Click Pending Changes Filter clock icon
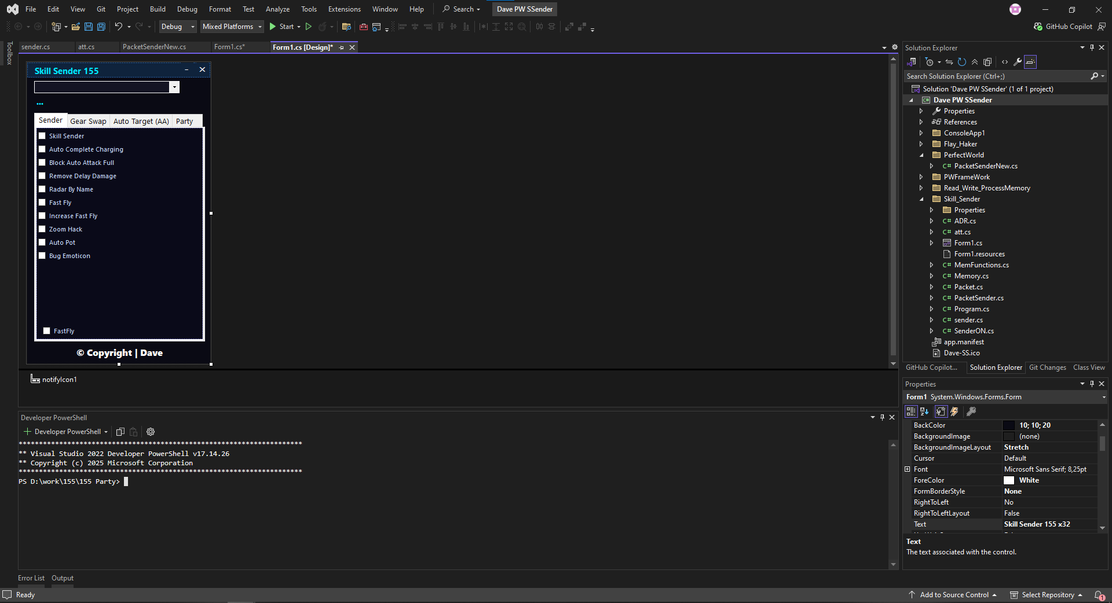The height and width of the screenshot is (603, 1112). coord(929,62)
